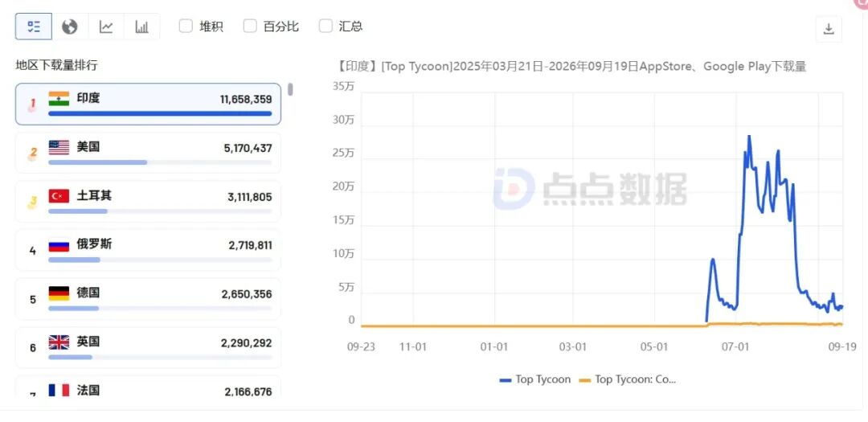Viewport: 868px width, 422px height.
Task: Select the 俄罗斯 ranking row
Action: (148, 250)
